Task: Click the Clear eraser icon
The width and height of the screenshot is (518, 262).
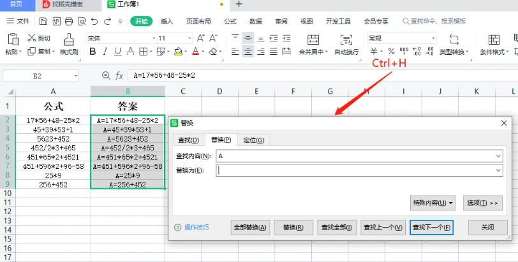Action: coord(214,52)
